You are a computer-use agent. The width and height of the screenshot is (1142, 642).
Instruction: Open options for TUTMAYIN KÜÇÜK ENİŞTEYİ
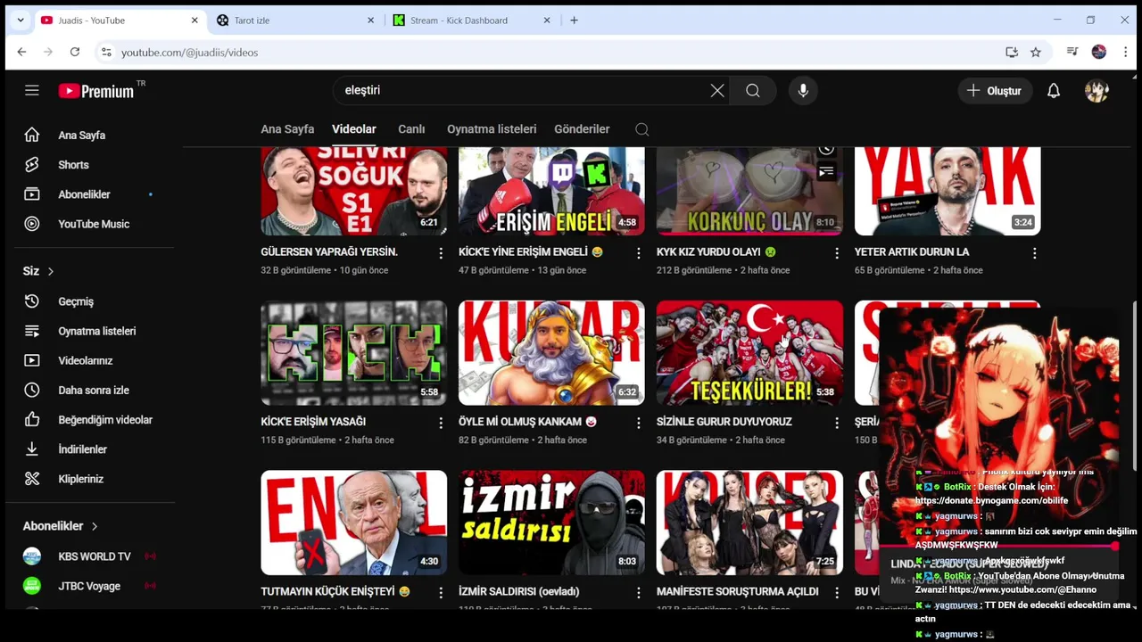tap(441, 592)
